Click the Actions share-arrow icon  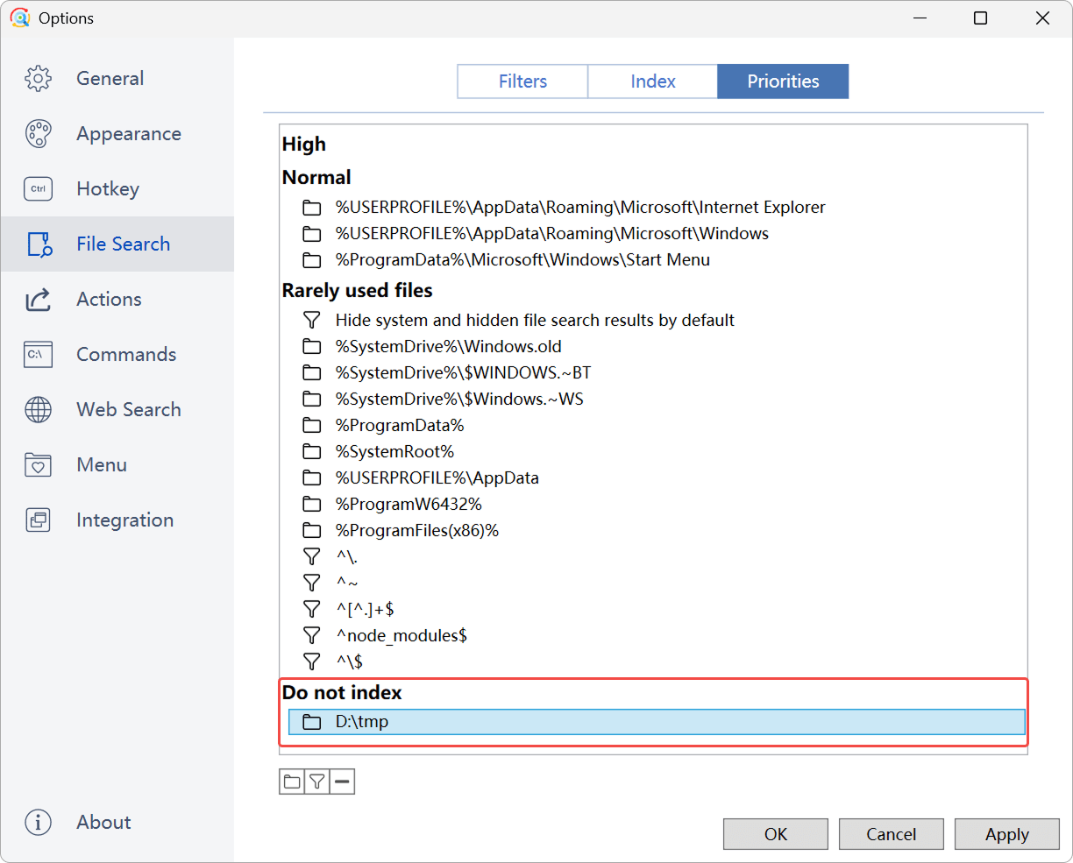click(x=38, y=300)
